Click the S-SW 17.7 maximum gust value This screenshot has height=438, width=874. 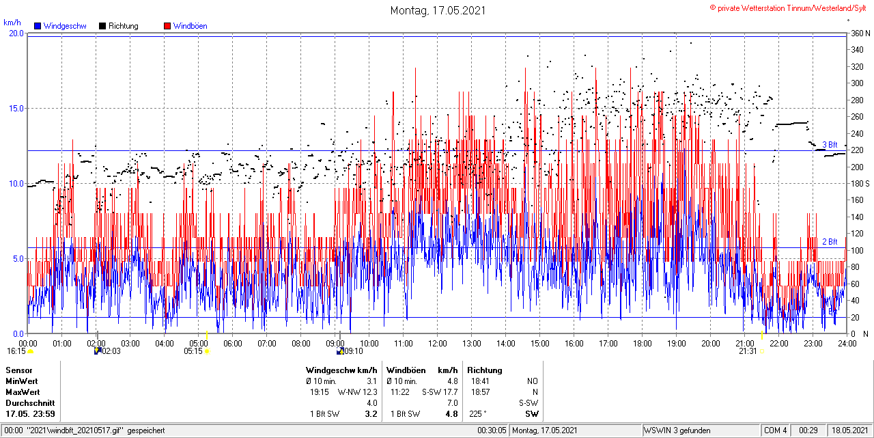pos(440,392)
